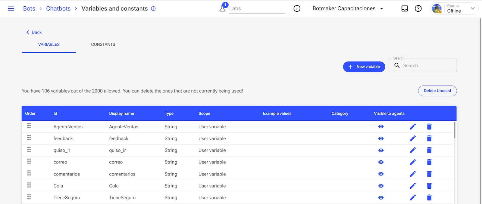Go to Chatbots breadcrumb
The height and width of the screenshot is (204, 482).
58,8
